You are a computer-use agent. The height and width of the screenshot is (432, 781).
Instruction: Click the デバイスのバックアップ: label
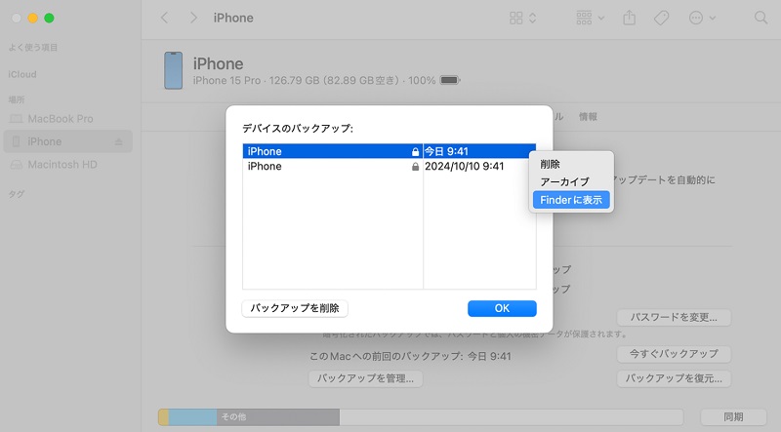click(x=298, y=129)
